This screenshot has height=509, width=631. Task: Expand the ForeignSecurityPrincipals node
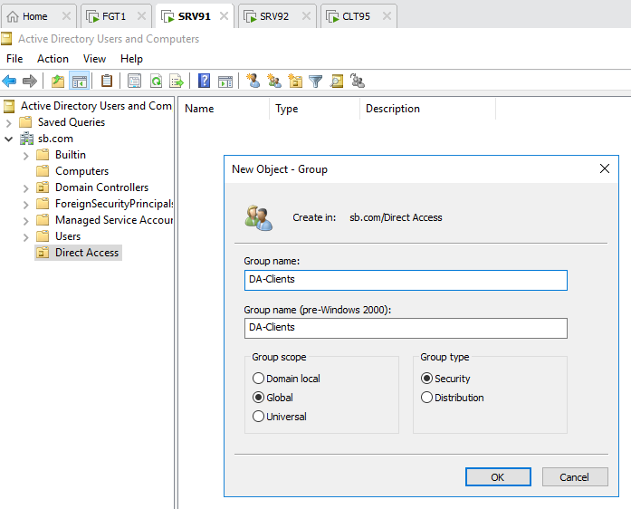[x=25, y=205]
